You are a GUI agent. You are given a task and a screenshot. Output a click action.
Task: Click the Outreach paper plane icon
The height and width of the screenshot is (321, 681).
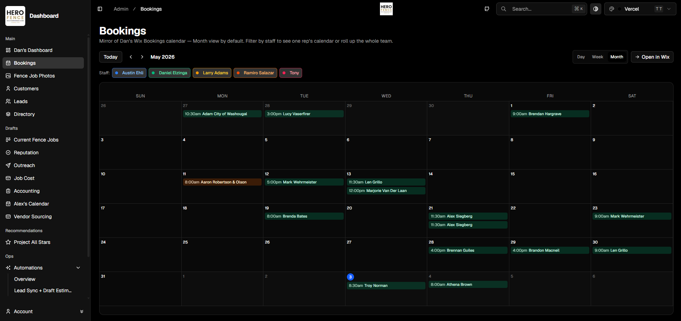pos(8,165)
